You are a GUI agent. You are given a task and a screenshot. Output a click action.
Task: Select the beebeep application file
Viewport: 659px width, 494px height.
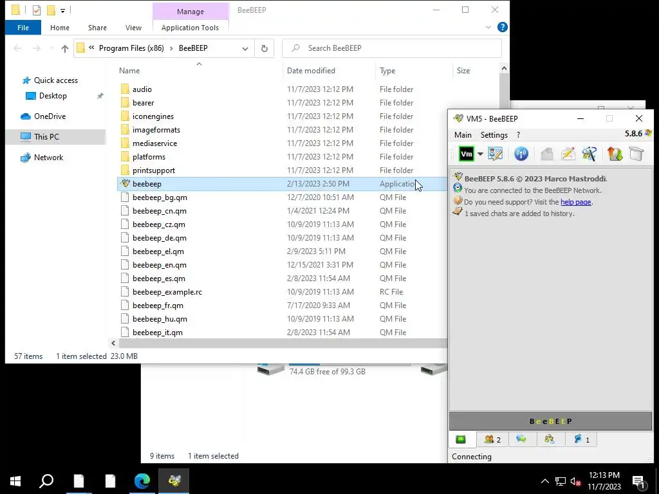tap(282, 184)
